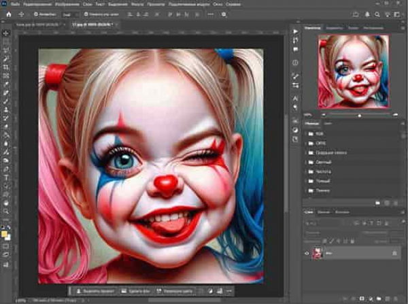Unlock the Фон layer padlock
Viewport: 408px width, 304px height.
click(x=394, y=253)
